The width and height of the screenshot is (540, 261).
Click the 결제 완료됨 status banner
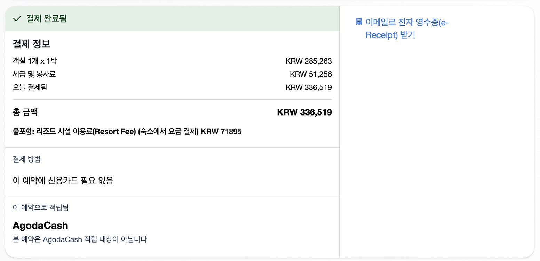[x=172, y=19]
